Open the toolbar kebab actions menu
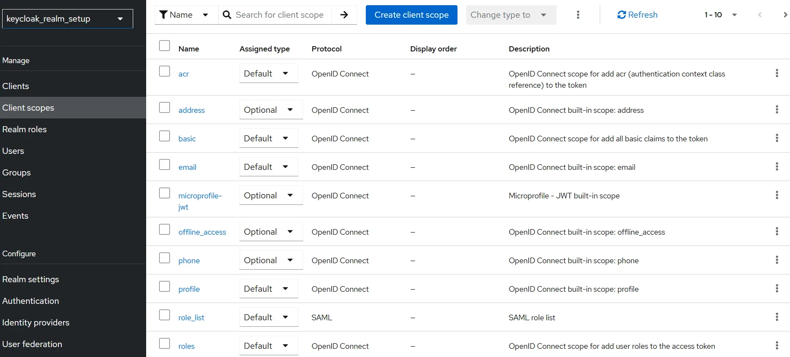 578,15
